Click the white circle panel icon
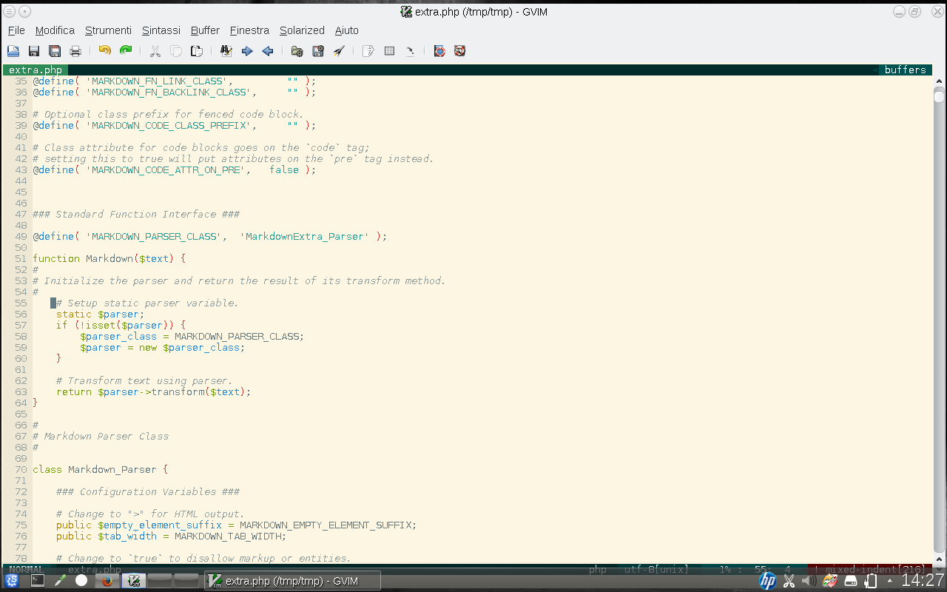The width and height of the screenshot is (947, 592). coord(81,581)
